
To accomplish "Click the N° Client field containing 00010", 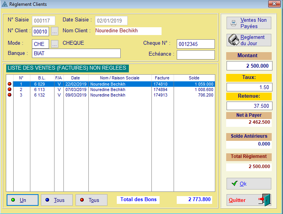I will [x=40, y=32].
